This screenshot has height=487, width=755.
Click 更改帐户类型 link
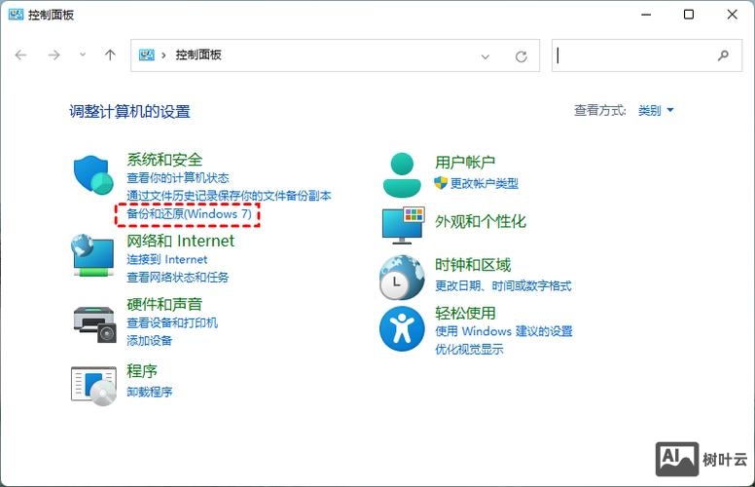tap(485, 183)
